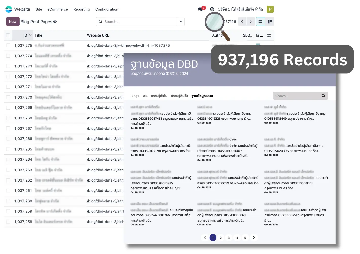Click the Title column header
The width and height of the screenshot is (360, 254).
(x=39, y=35)
